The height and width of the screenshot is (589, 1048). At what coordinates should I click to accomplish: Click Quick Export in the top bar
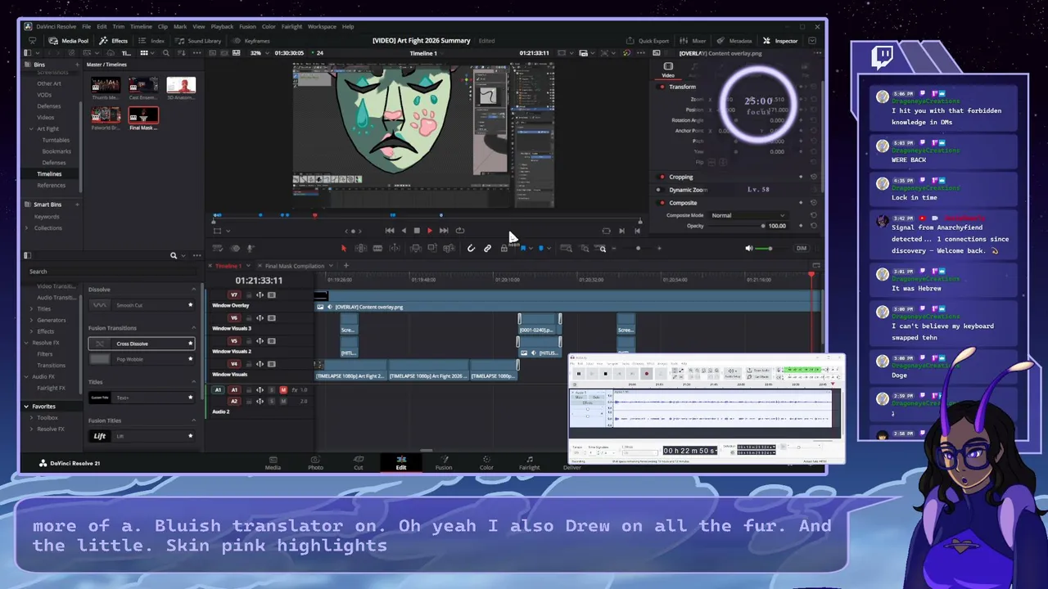648,41
